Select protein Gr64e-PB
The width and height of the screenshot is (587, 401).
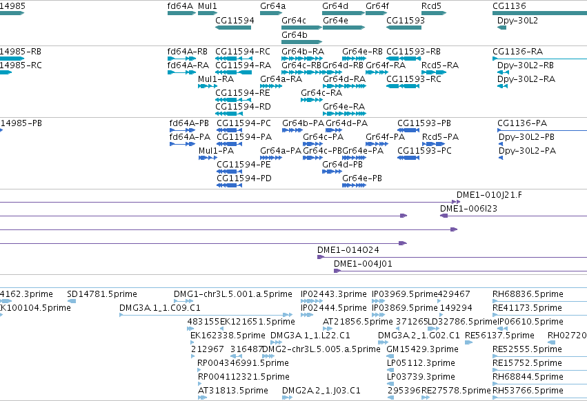(354, 185)
